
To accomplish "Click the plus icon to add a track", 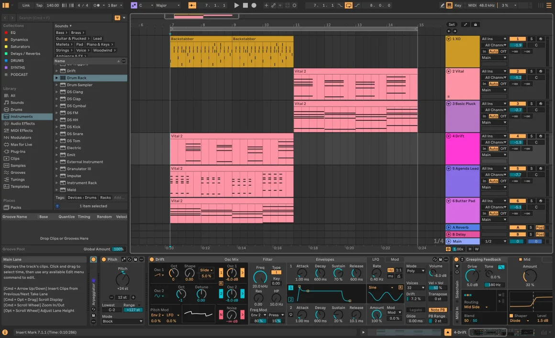I will [266, 5].
